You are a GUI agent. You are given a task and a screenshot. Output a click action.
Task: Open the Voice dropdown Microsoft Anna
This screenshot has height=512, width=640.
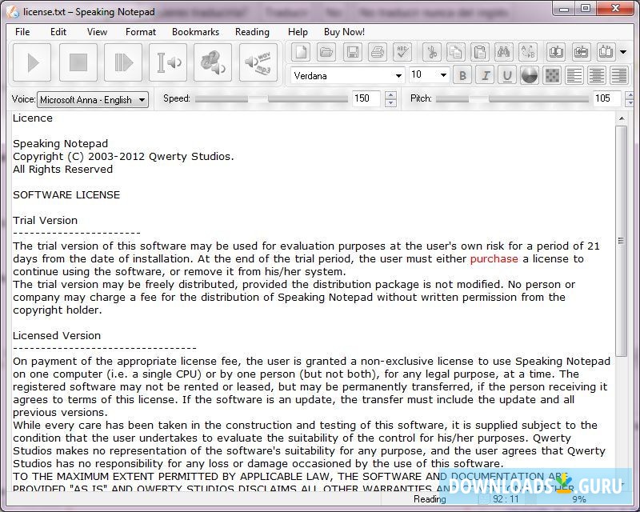click(x=93, y=100)
